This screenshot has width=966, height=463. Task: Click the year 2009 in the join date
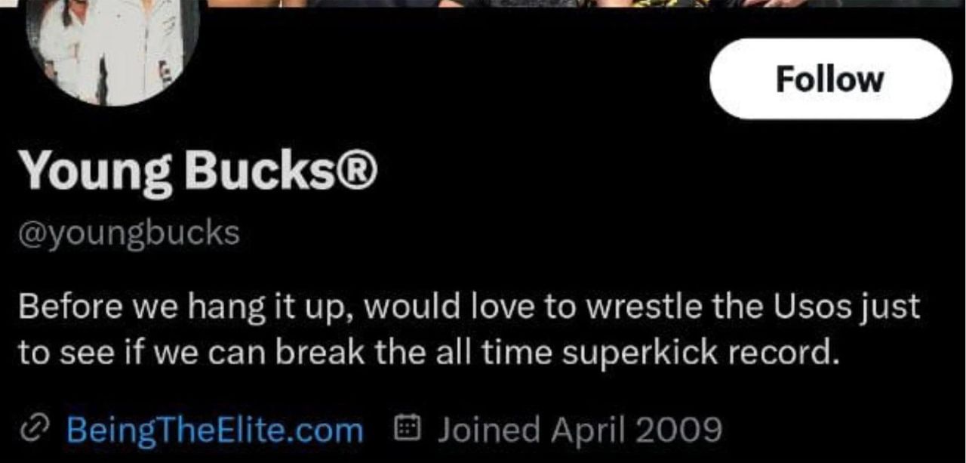pyautogui.click(x=679, y=431)
